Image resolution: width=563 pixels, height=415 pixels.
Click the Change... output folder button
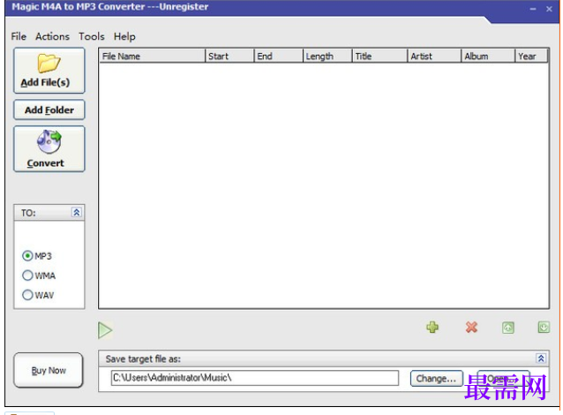[436, 378]
